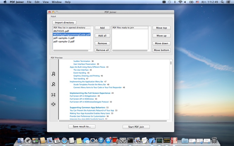Click the Add button
The image size is (234, 146).
(102, 28)
